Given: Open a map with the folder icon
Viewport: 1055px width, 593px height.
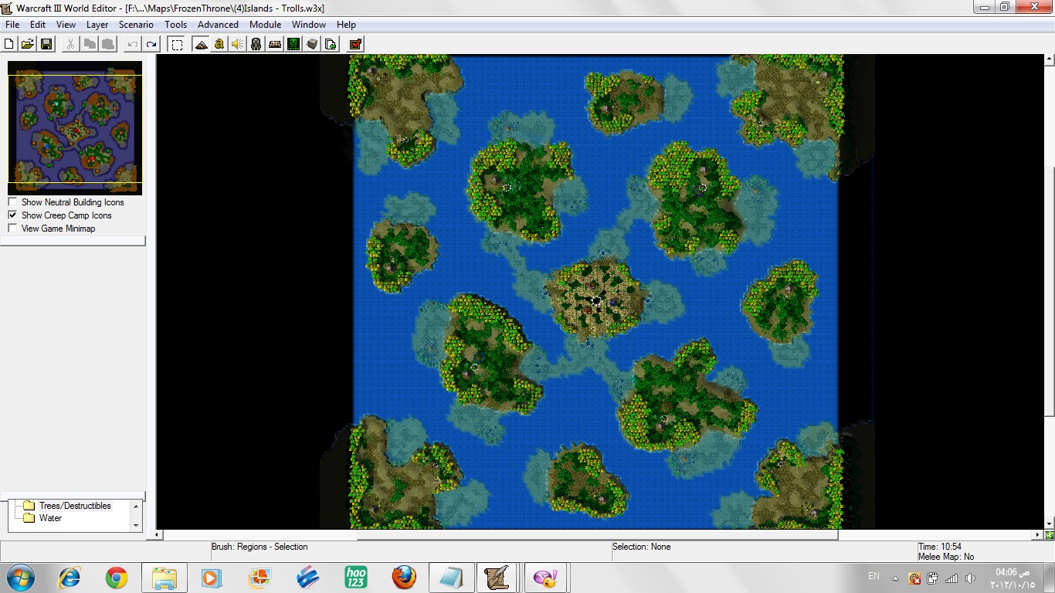Looking at the screenshot, I should 28,44.
